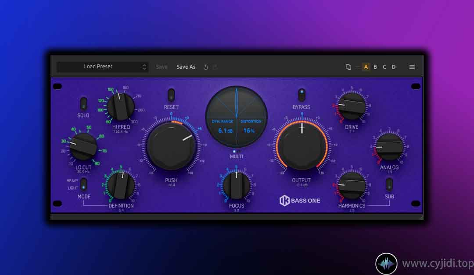
Task: Click the DEFINITION knob
Action: 121,185
